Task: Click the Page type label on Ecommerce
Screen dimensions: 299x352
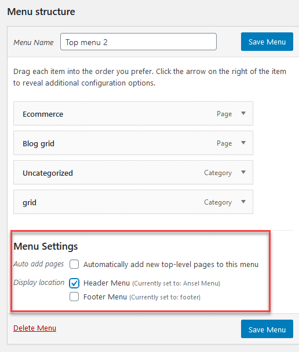Action: click(x=224, y=114)
